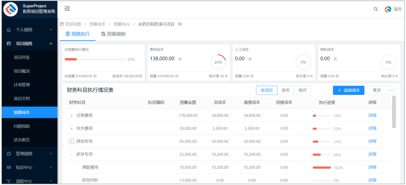Expand the 攻关费用 row
406x185 pixels.
point(71,128)
